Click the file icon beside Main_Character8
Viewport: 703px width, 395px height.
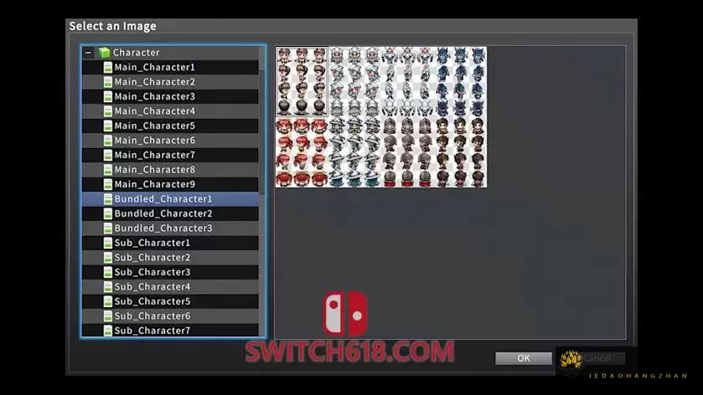107,170
